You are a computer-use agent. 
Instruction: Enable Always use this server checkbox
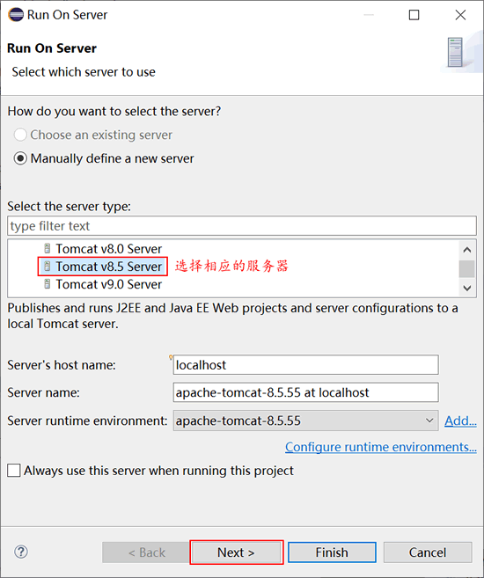point(14,471)
